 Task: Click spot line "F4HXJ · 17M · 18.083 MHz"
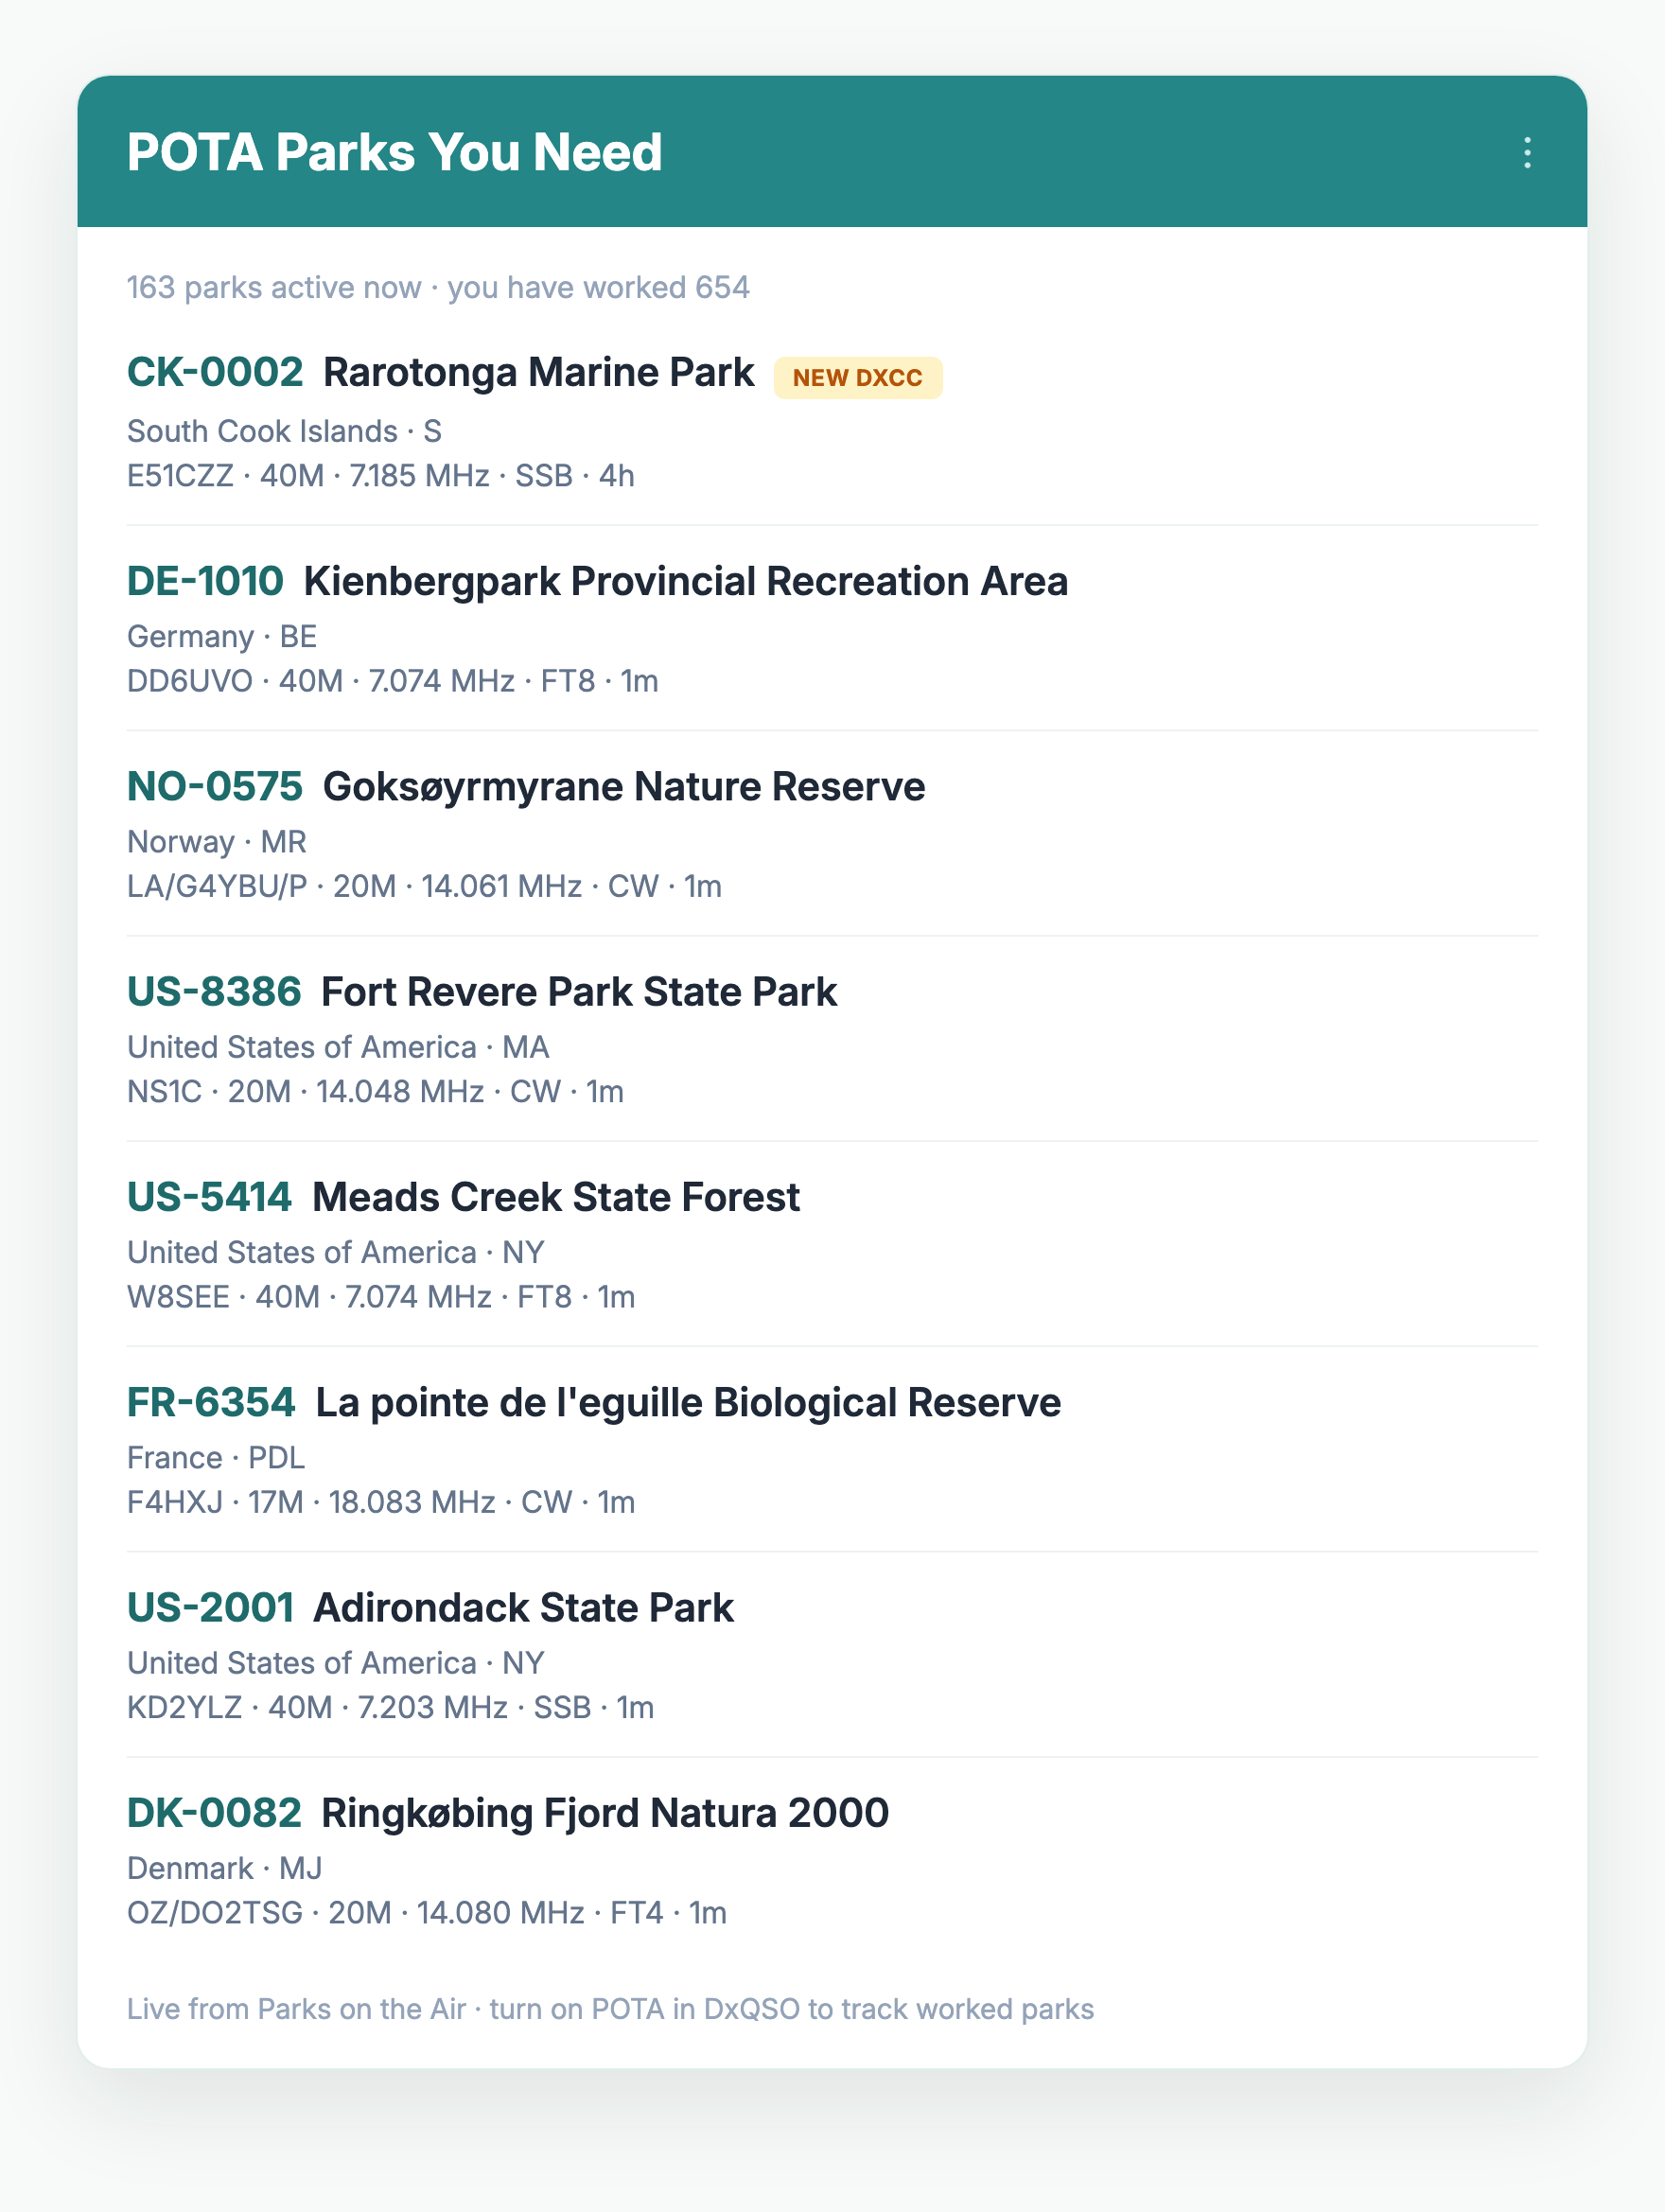(381, 1502)
